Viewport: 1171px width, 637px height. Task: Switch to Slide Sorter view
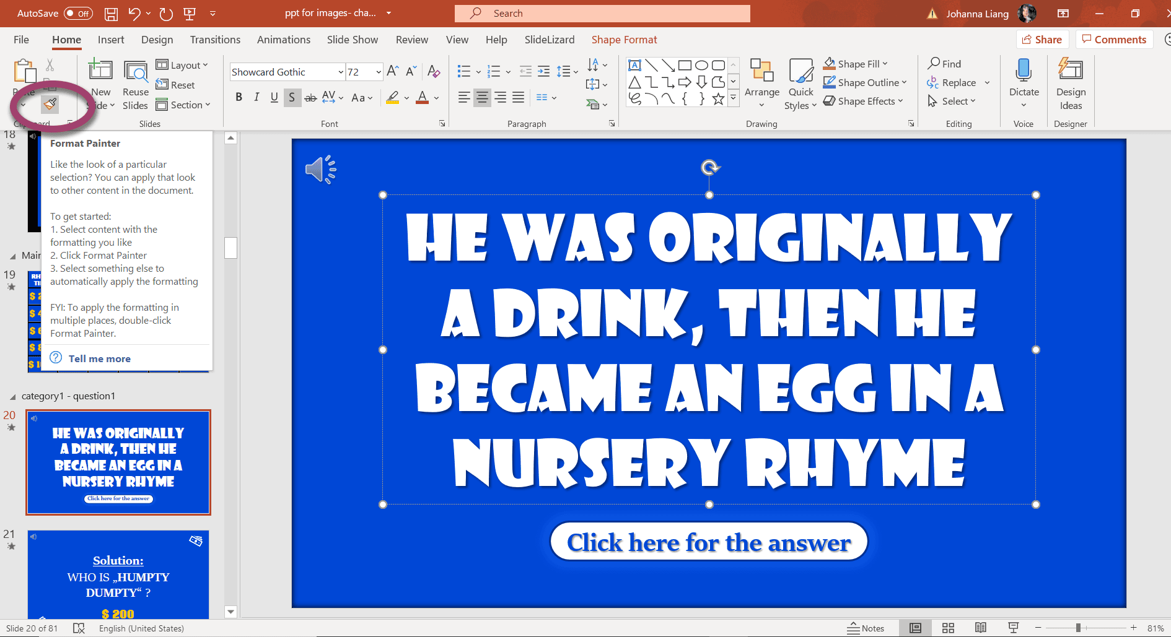click(x=948, y=628)
